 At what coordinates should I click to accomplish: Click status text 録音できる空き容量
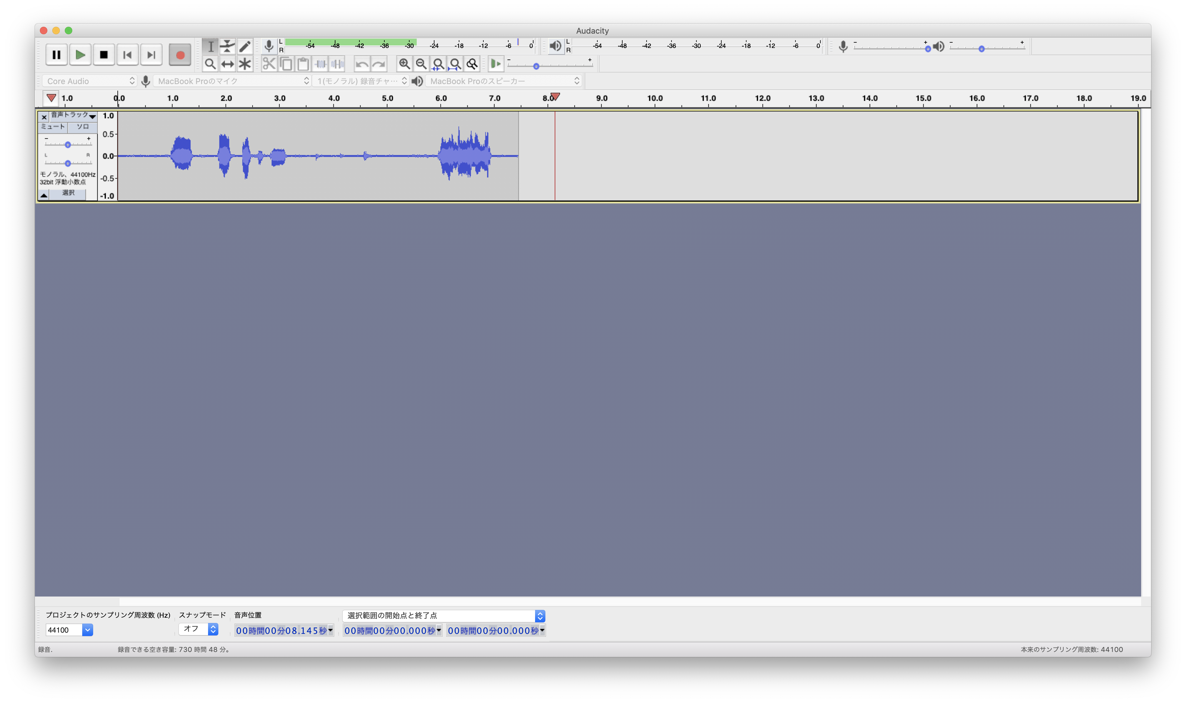[174, 649]
